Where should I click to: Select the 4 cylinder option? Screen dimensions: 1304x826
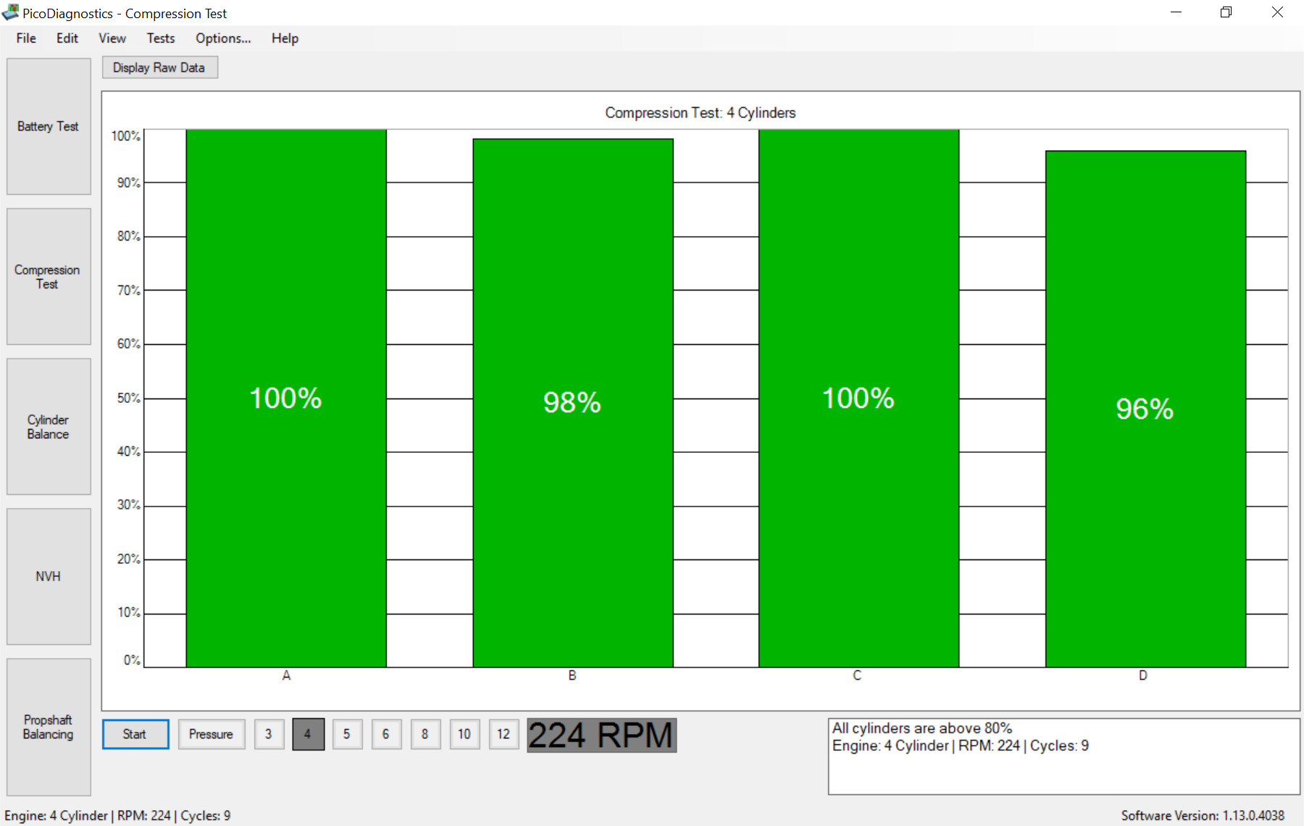[308, 734]
